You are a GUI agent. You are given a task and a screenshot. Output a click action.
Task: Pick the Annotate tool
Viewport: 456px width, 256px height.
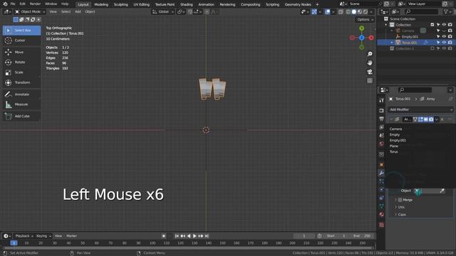[x=21, y=95]
